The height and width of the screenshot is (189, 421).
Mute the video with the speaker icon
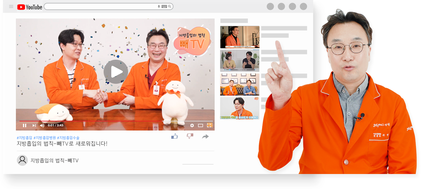tap(42, 126)
